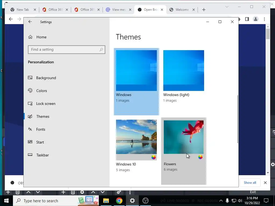This screenshot has width=275, height=206.
Task: Click network icon in system tray
Action: pos(234,201)
